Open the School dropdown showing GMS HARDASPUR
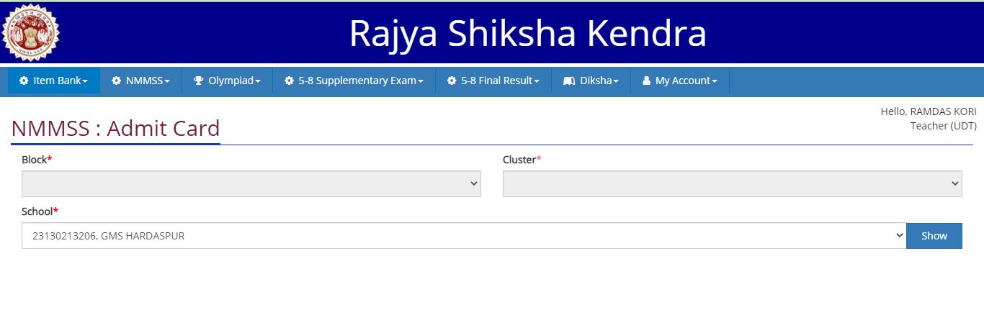 coord(463,236)
